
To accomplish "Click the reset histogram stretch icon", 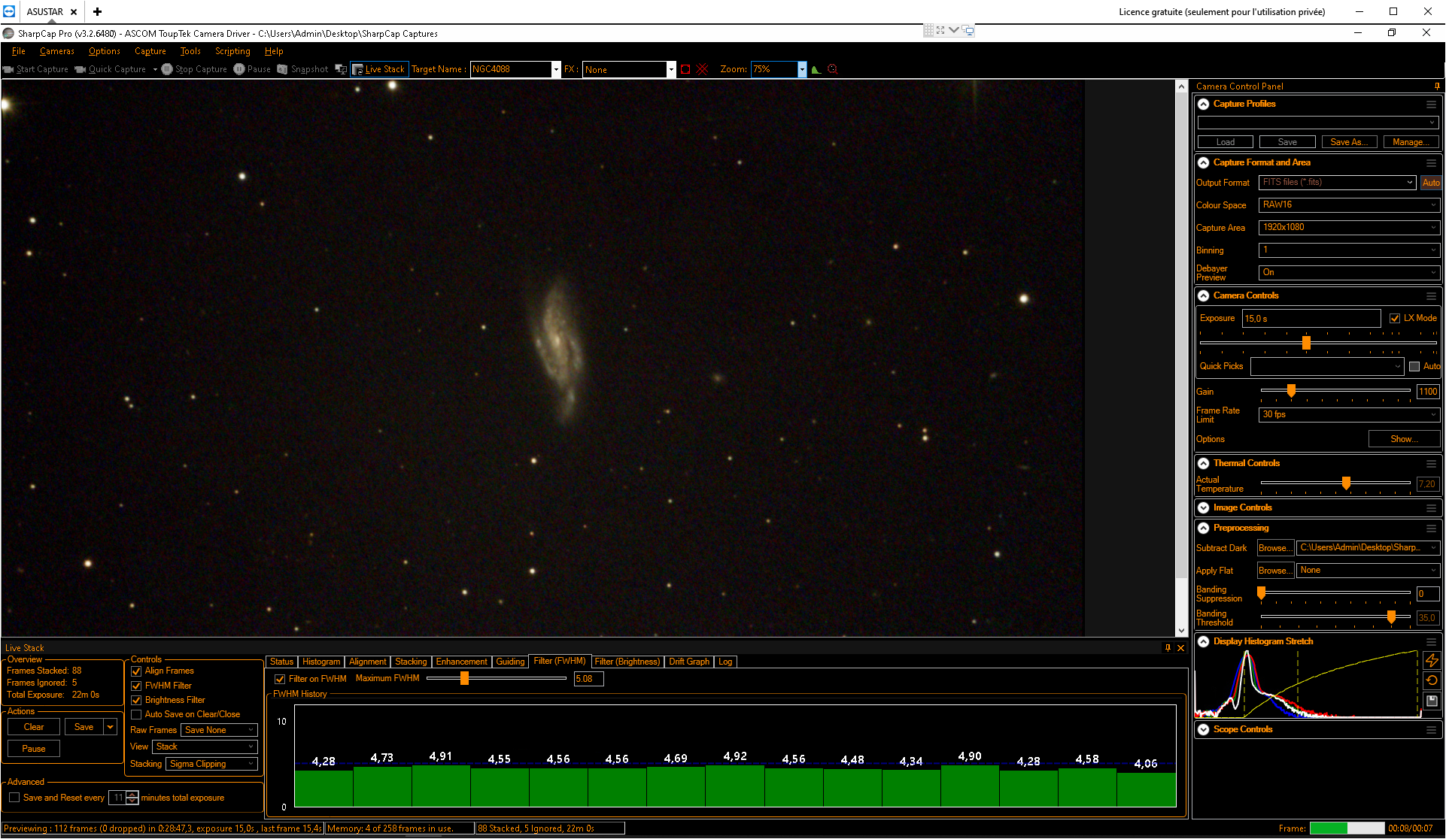I will (x=1432, y=680).
